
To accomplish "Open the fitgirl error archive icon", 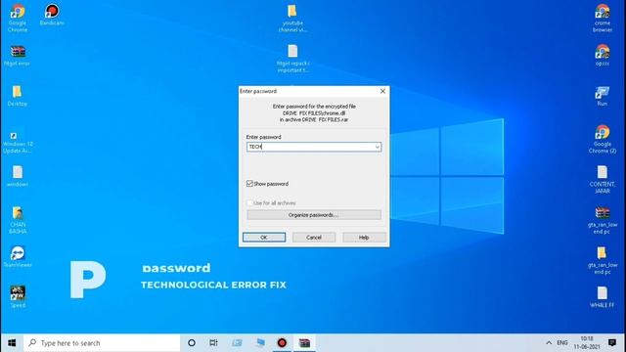I will tap(18, 56).
